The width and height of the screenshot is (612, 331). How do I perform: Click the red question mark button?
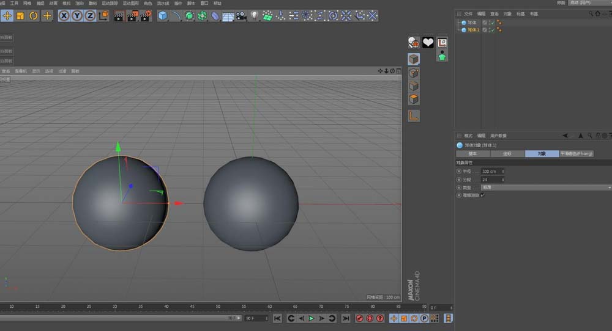[380, 319]
